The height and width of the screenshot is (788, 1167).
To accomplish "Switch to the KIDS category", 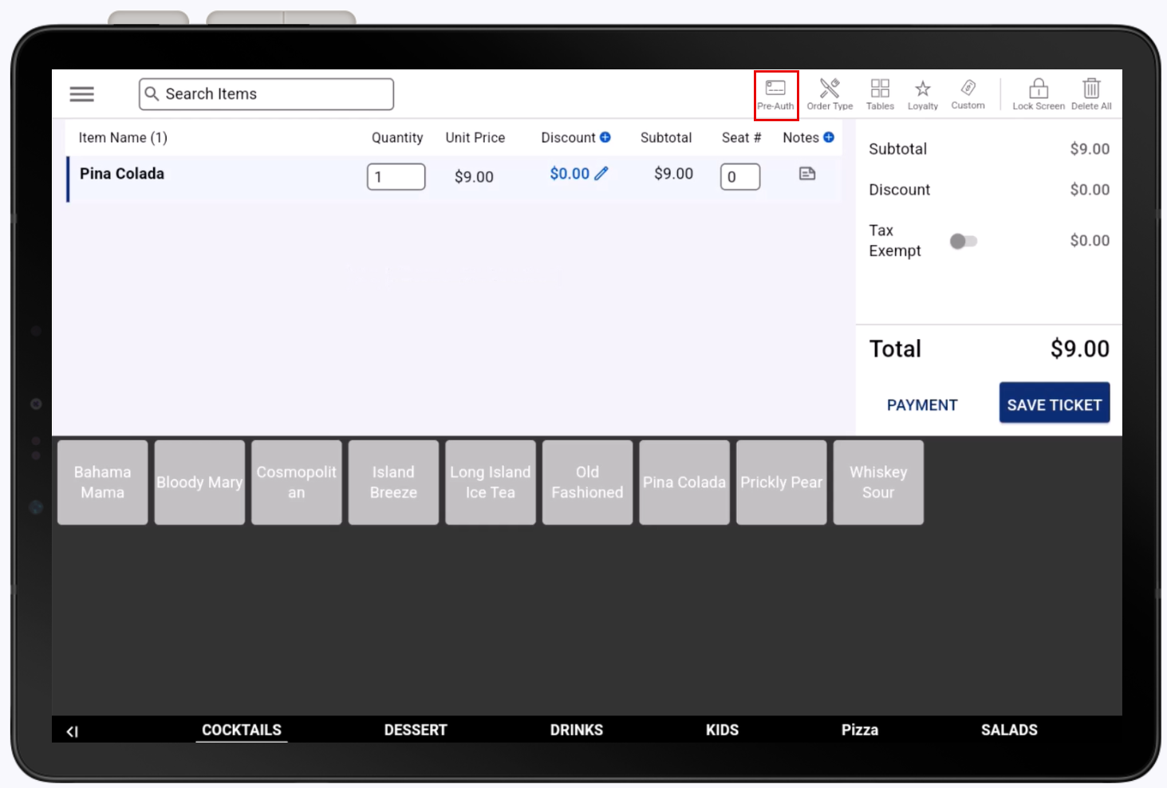I will (722, 730).
